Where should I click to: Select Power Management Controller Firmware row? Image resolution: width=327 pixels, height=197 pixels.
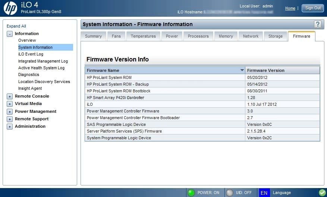point(202,111)
